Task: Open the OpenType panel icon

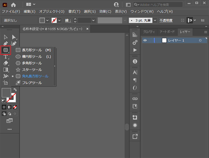Action: 135,88
